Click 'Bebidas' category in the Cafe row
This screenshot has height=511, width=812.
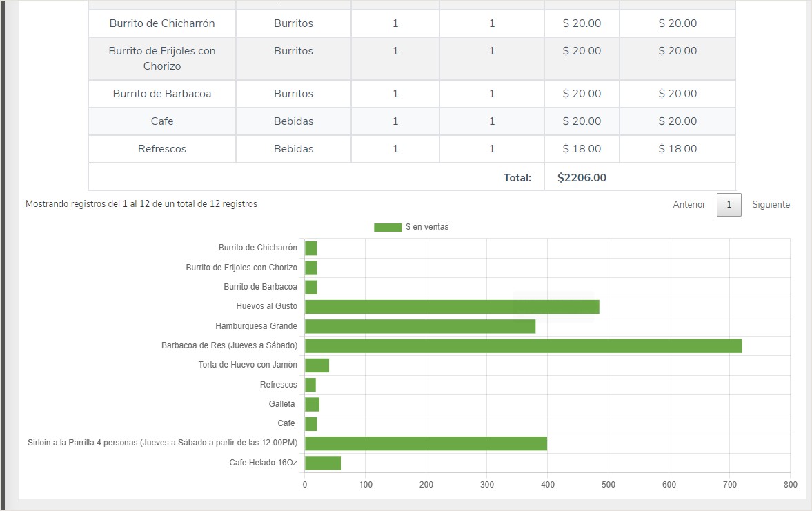pos(294,121)
